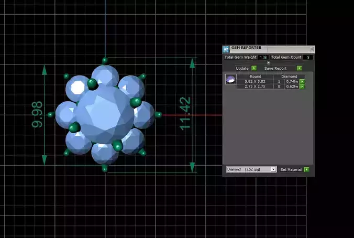This screenshot has width=354, height=238.
Task: Click the green Save Report arrow button
Action: (299, 68)
